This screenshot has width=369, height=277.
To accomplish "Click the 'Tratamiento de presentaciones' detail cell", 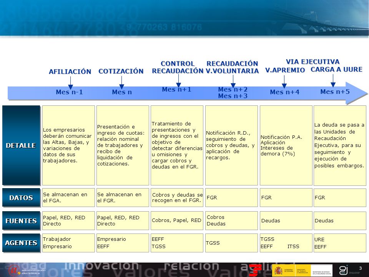I will coord(177,145).
